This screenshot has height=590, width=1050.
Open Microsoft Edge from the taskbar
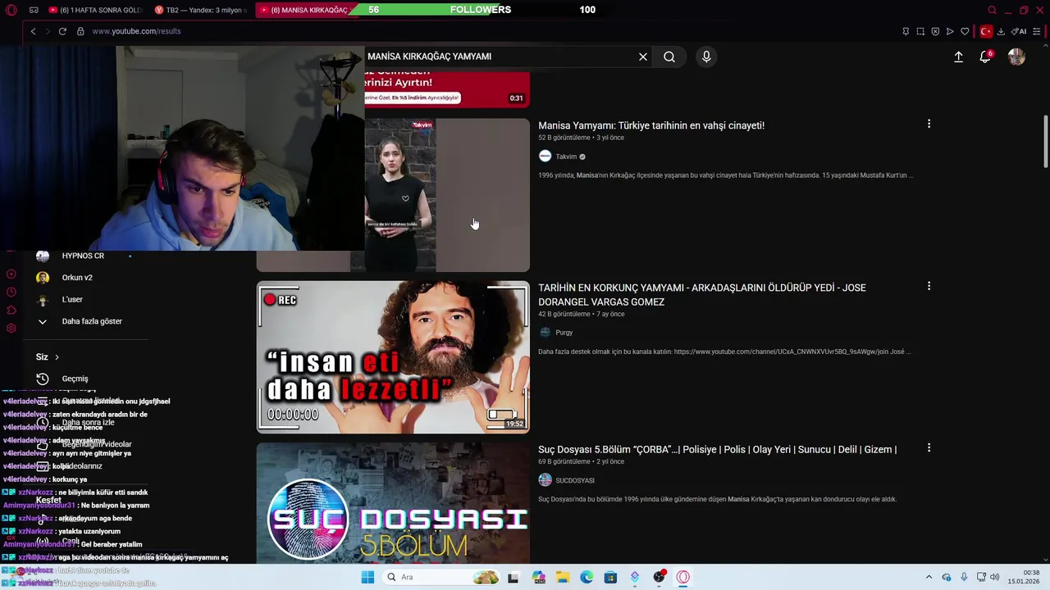click(x=587, y=577)
